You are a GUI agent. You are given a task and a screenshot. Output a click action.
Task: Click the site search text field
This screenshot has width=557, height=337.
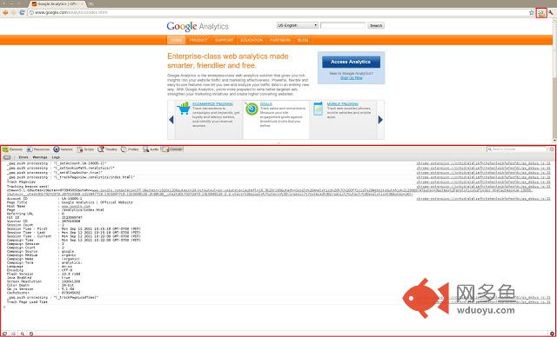(x=343, y=25)
